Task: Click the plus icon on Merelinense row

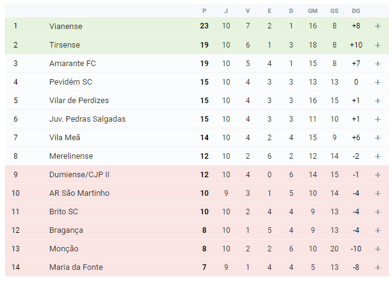Action: pos(378,156)
